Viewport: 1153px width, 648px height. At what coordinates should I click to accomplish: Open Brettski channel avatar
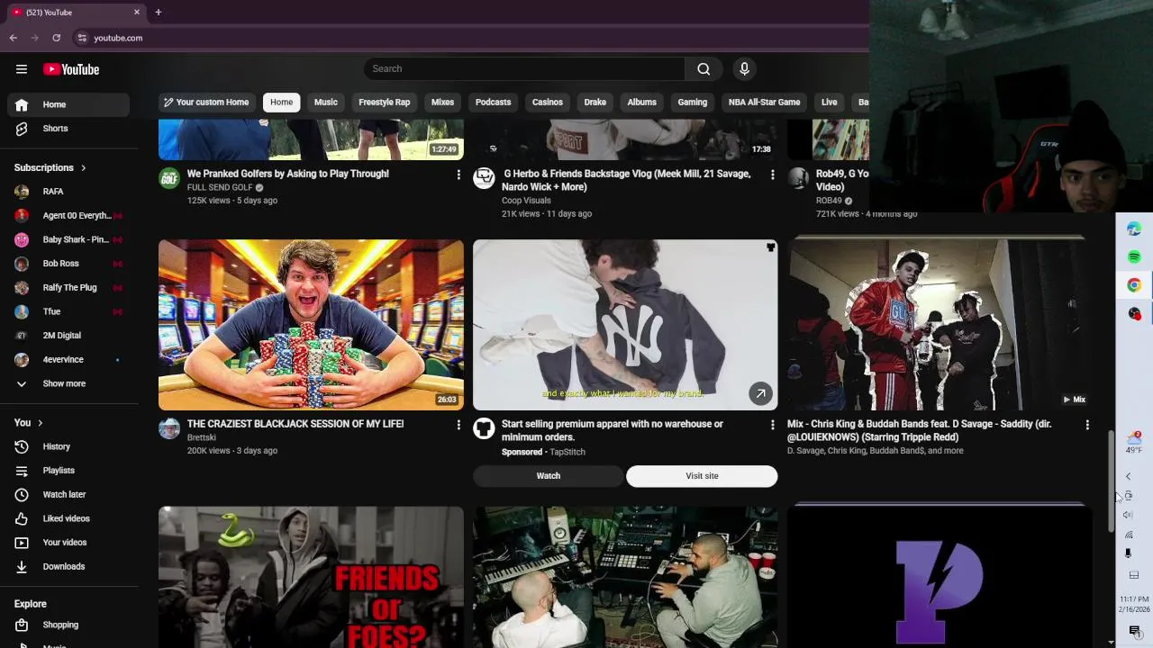click(x=169, y=428)
